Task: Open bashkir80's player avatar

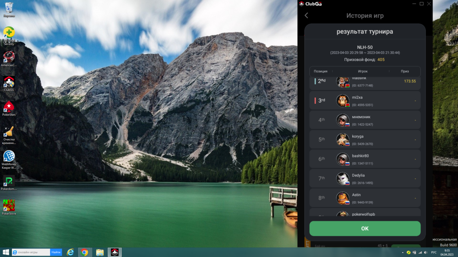Action: tap(343, 159)
